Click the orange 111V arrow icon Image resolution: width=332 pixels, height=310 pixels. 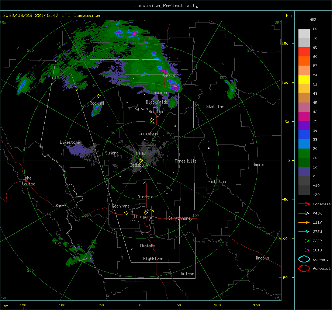pos(304,222)
